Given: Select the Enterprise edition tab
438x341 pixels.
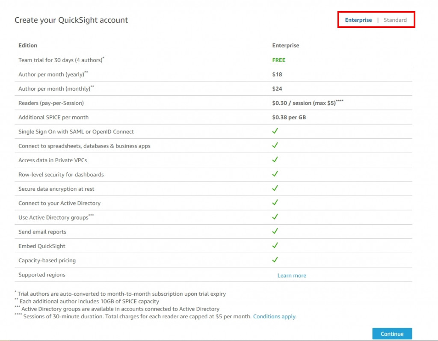Looking at the screenshot, I should (x=358, y=20).
